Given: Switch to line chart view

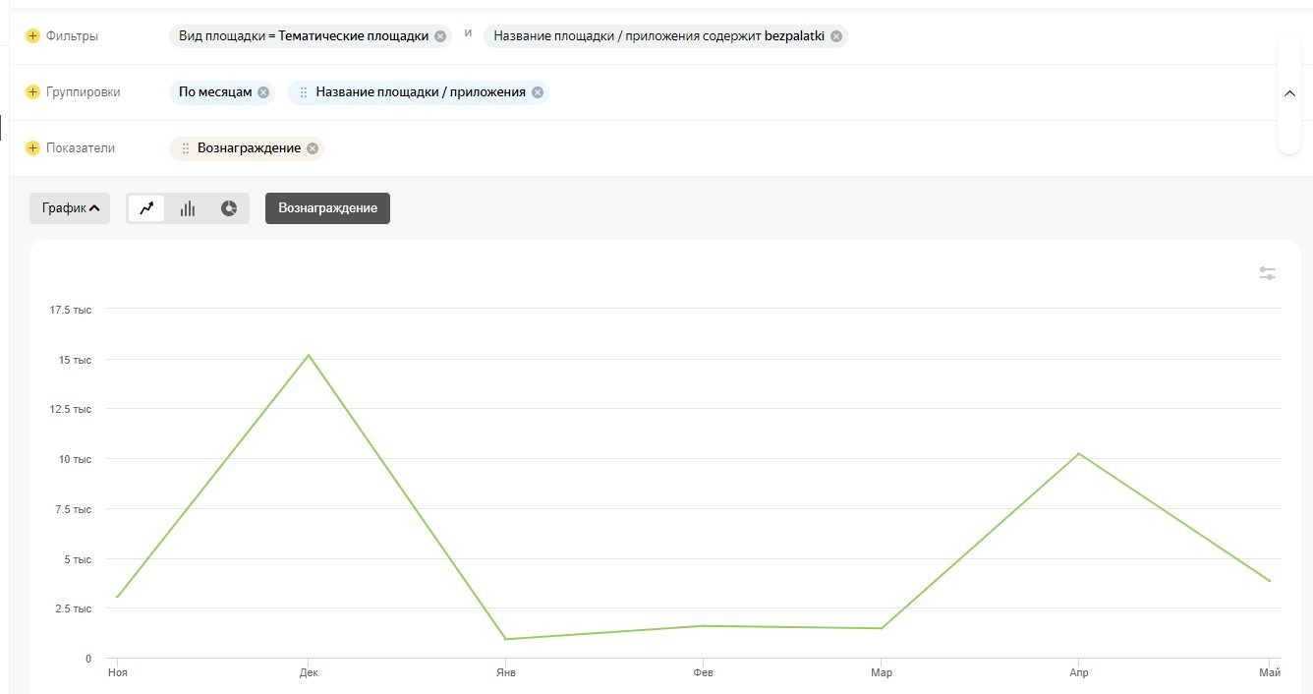Looking at the screenshot, I should click(x=146, y=208).
